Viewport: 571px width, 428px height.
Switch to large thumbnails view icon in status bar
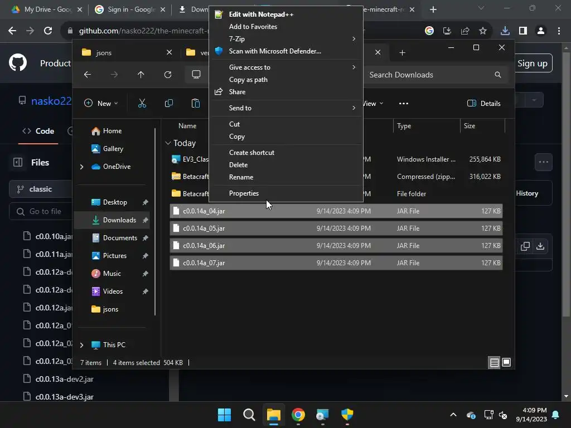506,362
